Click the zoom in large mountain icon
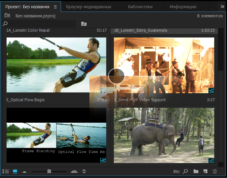 point(74,171)
